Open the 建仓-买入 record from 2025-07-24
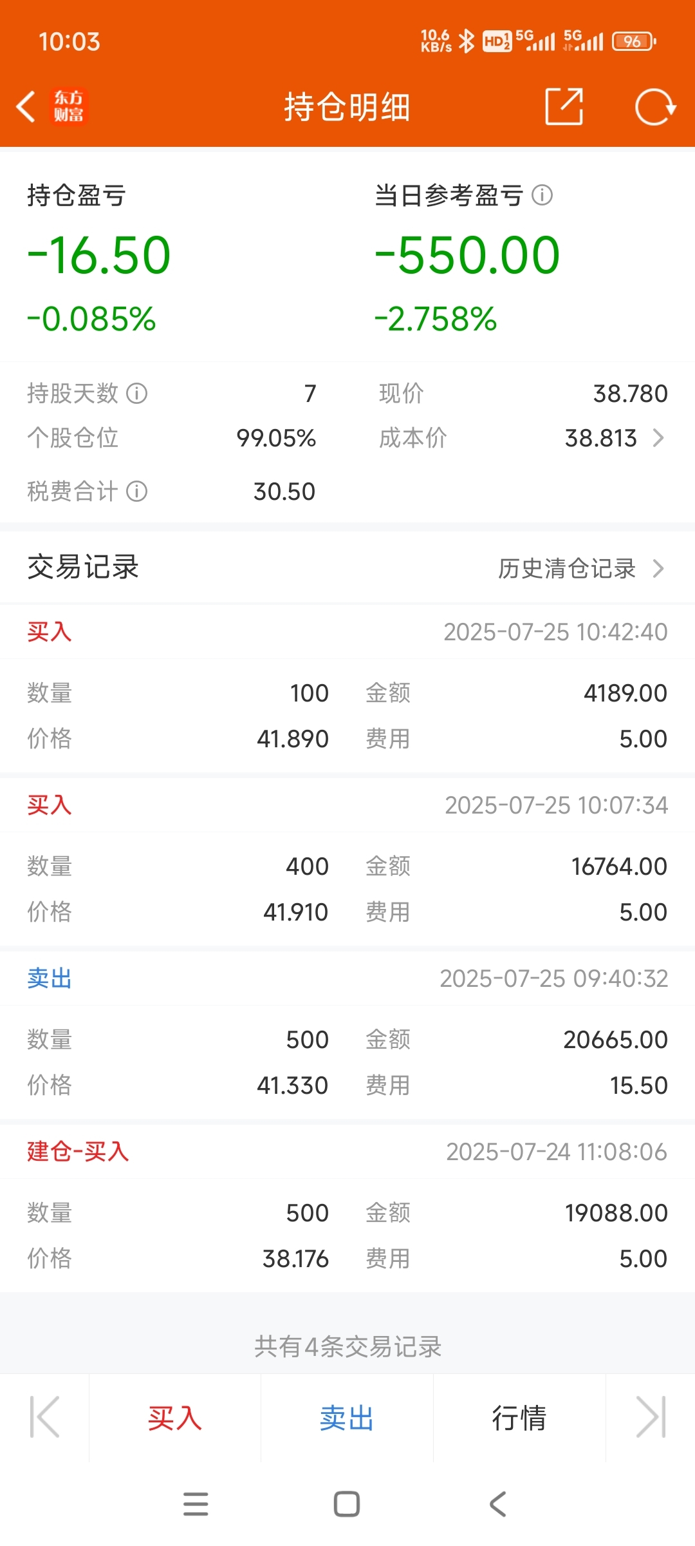 point(347,1208)
